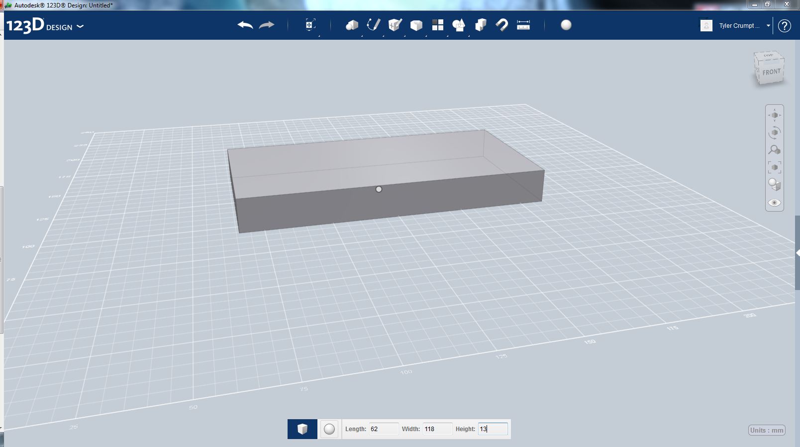The height and width of the screenshot is (447, 800).
Task: Toggle the Snap magnet tool
Action: pyautogui.click(x=502, y=25)
